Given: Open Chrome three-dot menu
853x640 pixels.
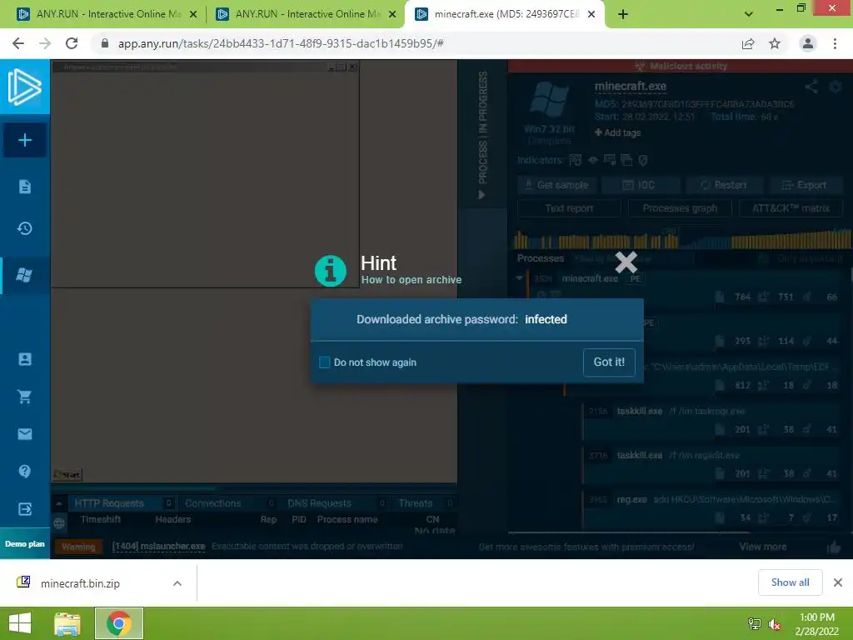Looking at the screenshot, I should click(835, 43).
